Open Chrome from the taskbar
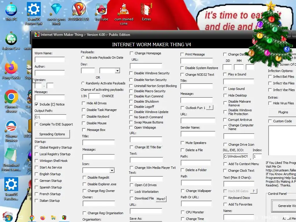The image size is (296, 222). click(32, 218)
